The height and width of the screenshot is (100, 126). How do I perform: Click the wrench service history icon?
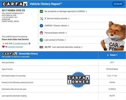point(41,19)
